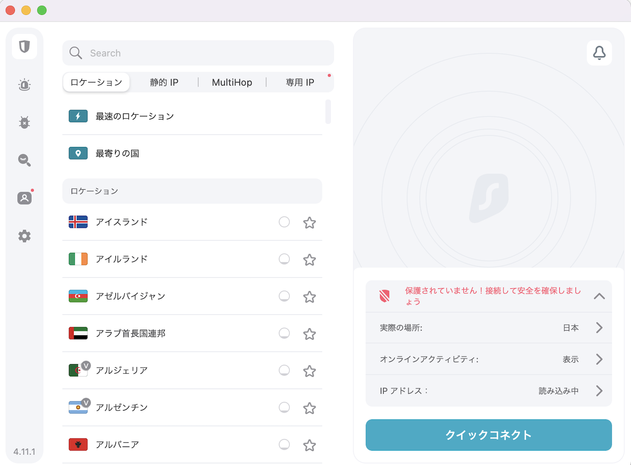Select the アイルランド radio circle

(x=284, y=259)
